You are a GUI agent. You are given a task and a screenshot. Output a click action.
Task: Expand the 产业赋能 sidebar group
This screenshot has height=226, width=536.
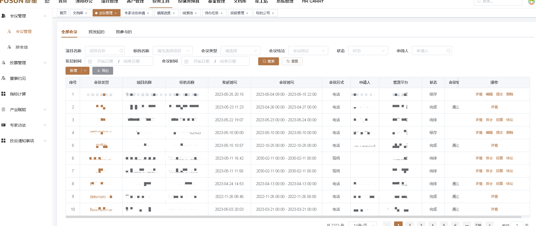(45, 110)
